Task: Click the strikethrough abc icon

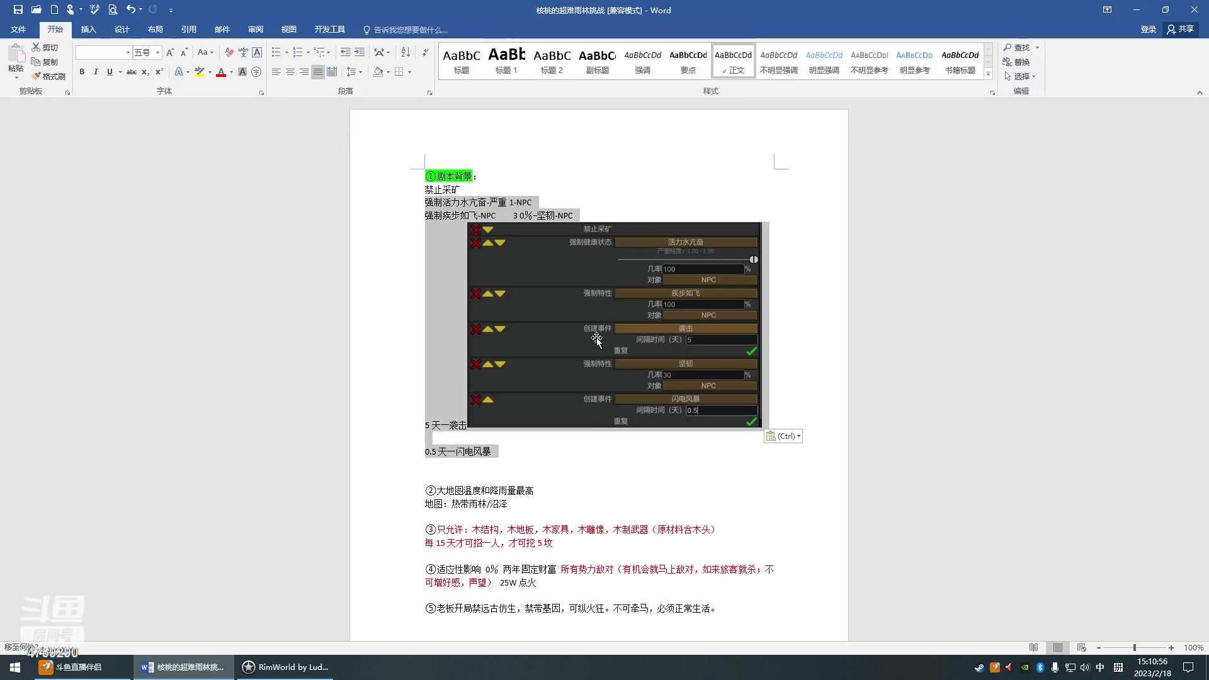Action: coord(132,72)
